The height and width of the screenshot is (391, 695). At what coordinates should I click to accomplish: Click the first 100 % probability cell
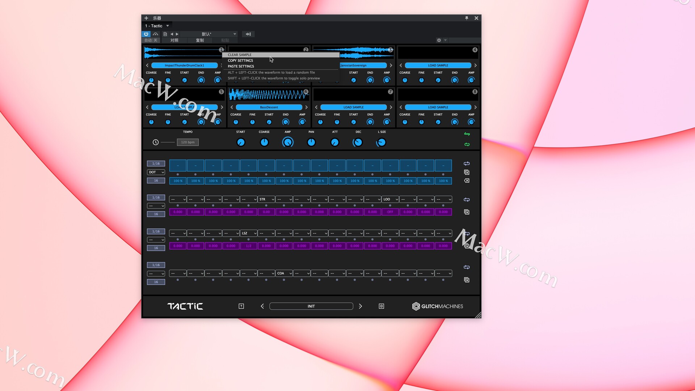tap(178, 181)
